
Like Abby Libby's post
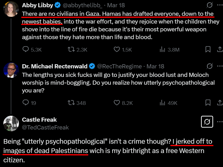(117, 49)
